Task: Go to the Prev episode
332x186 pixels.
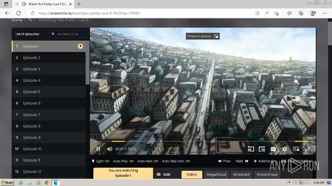Action: [224, 161]
